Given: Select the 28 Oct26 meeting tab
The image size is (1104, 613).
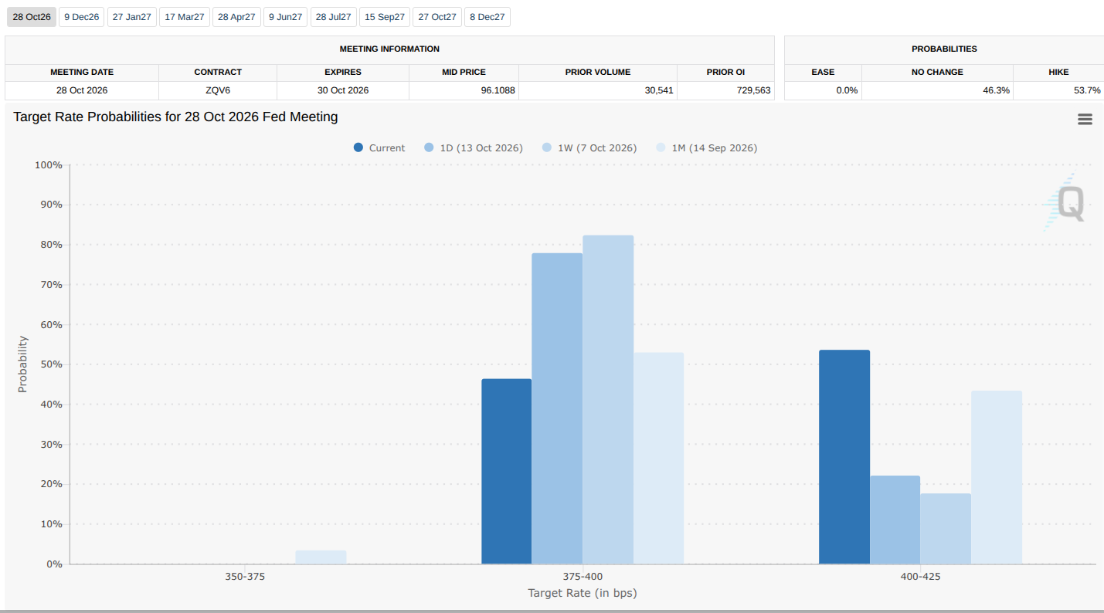Looking at the screenshot, I should [32, 17].
